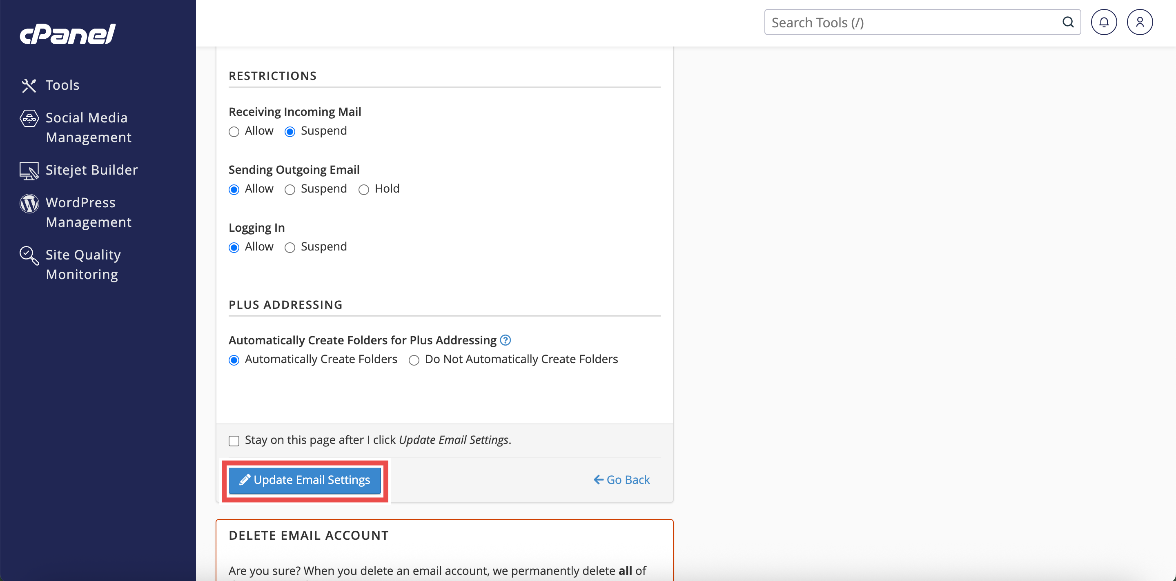
Task: Check Stay on this page checkbox
Action: point(234,441)
